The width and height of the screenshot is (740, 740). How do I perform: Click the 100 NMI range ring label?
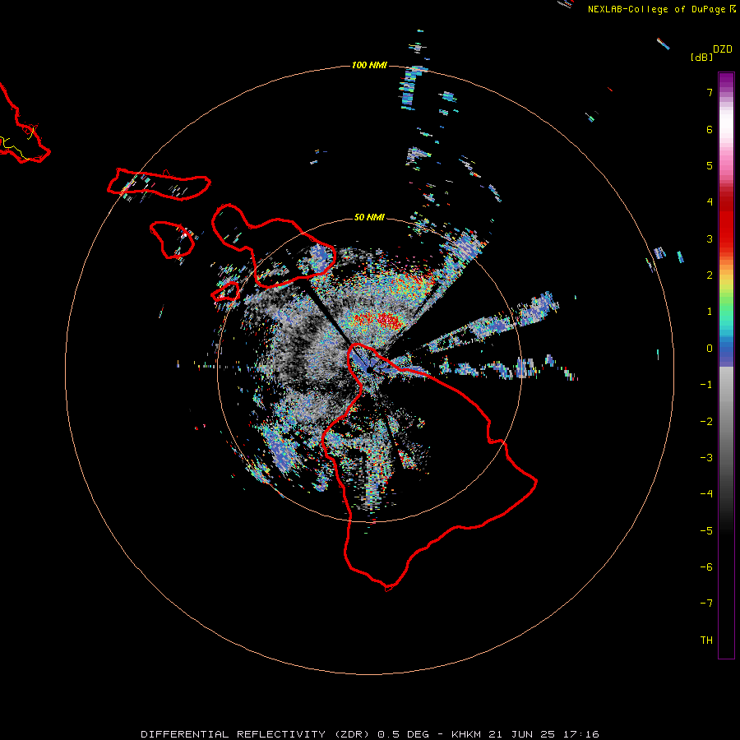[x=369, y=65]
